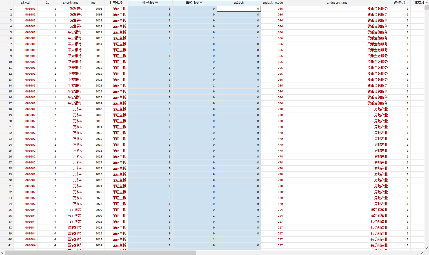
Task: Click the vertical scrollbar thumb
Action: coord(426,7)
